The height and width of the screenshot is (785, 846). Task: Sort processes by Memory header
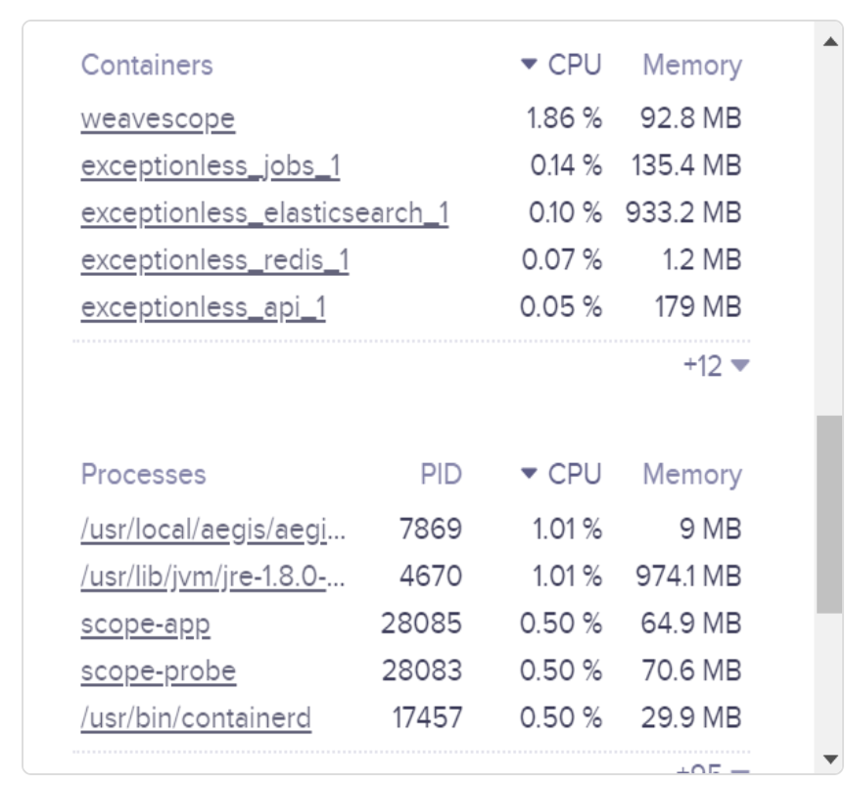[x=692, y=475]
